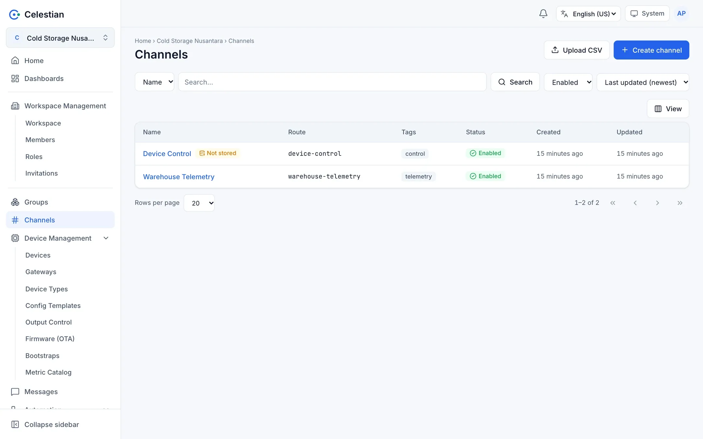Screen dimensions: 703x439
Task: Open the Device Control channel link
Action: click(167, 153)
